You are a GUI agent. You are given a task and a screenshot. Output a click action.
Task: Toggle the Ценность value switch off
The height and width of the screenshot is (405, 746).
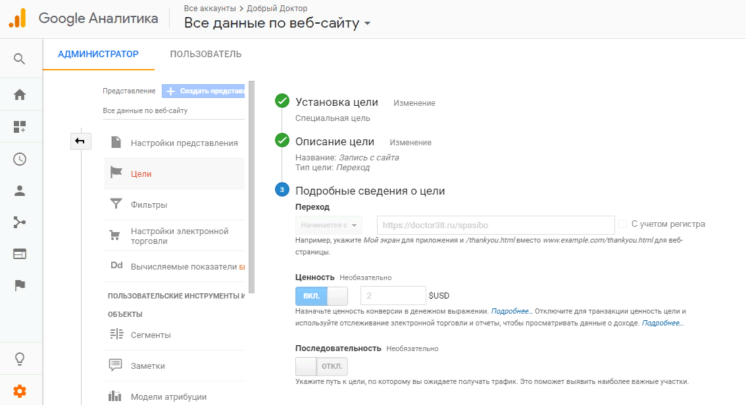coord(322,296)
